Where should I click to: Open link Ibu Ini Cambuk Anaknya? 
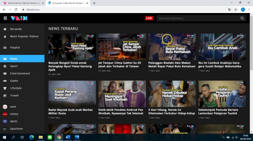point(219,65)
